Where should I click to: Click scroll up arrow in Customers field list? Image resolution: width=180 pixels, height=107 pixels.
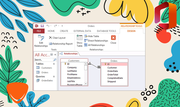point(86,64)
